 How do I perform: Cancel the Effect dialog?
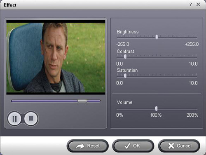pos(179,146)
